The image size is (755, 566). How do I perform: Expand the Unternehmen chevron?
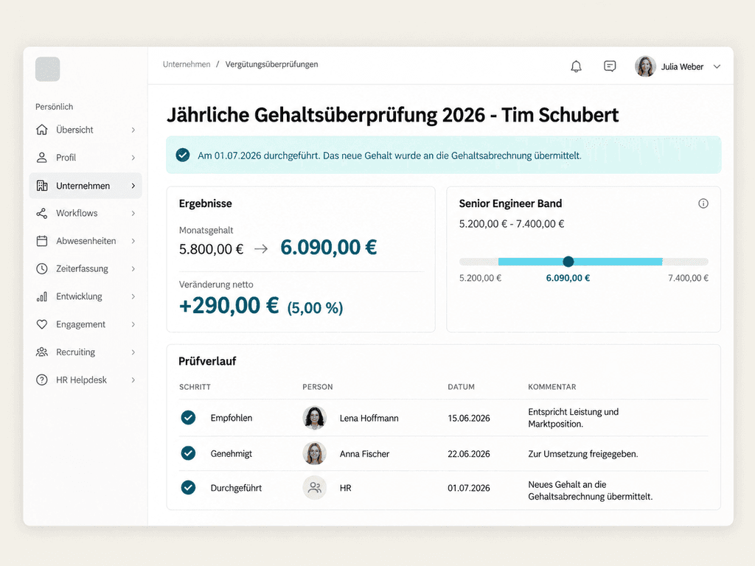(133, 186)
